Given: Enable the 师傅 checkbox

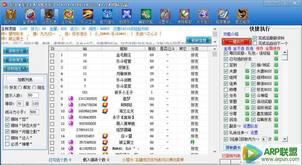Looking at the screenshot, I should click(x=226, y=89).
